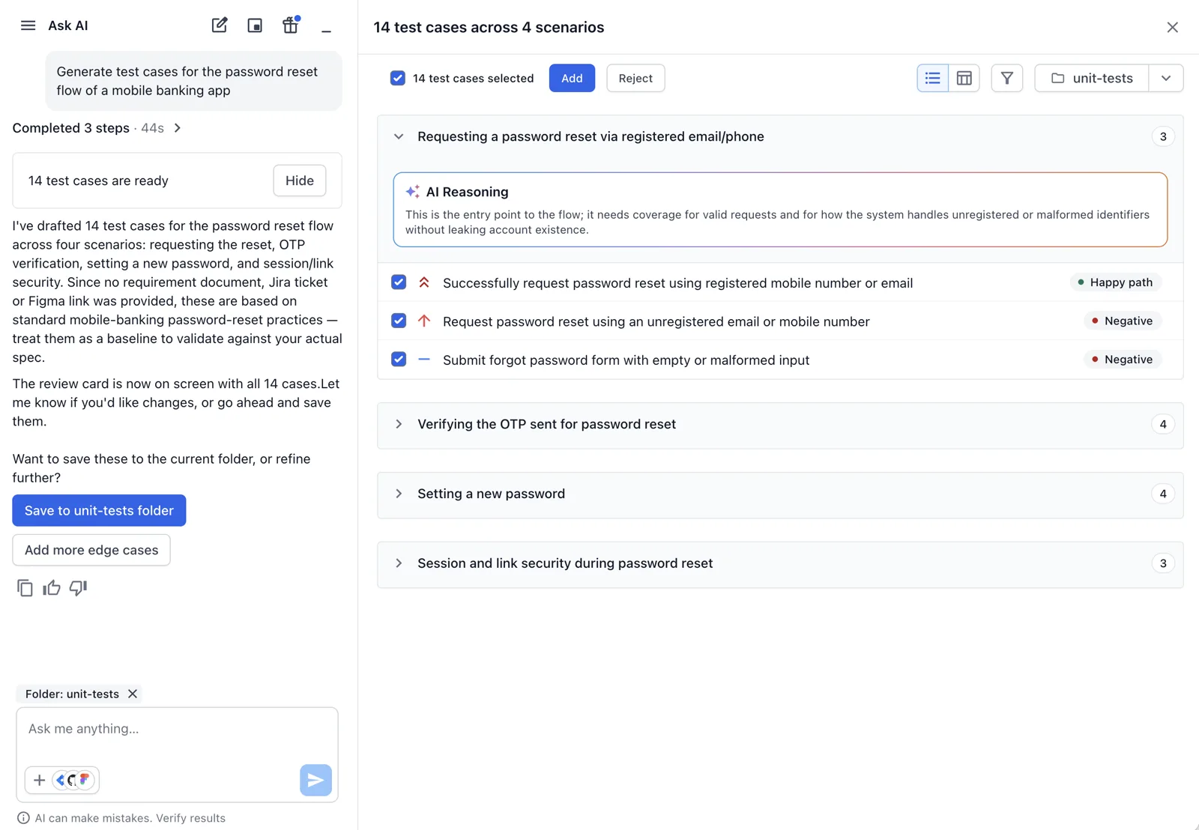Start a new chat with the compose icon

(219, 25)
